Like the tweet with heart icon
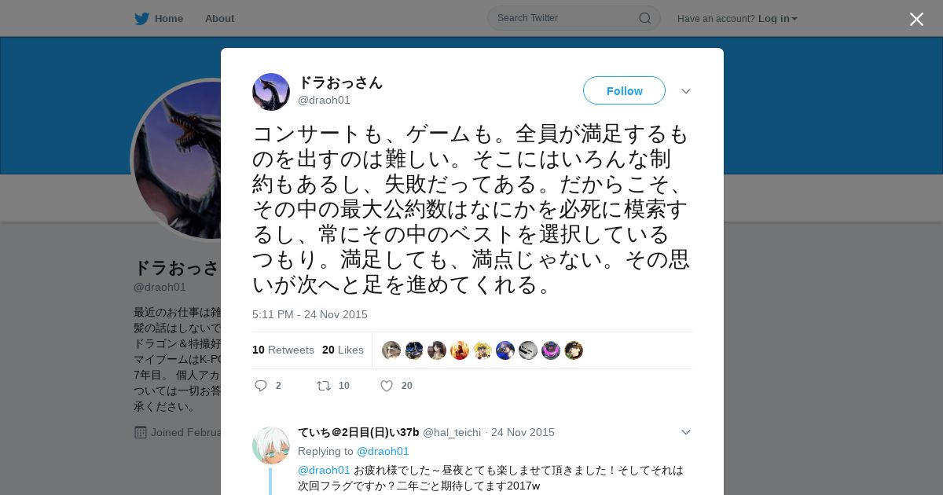Screen dimensions: 943x495 387,386
